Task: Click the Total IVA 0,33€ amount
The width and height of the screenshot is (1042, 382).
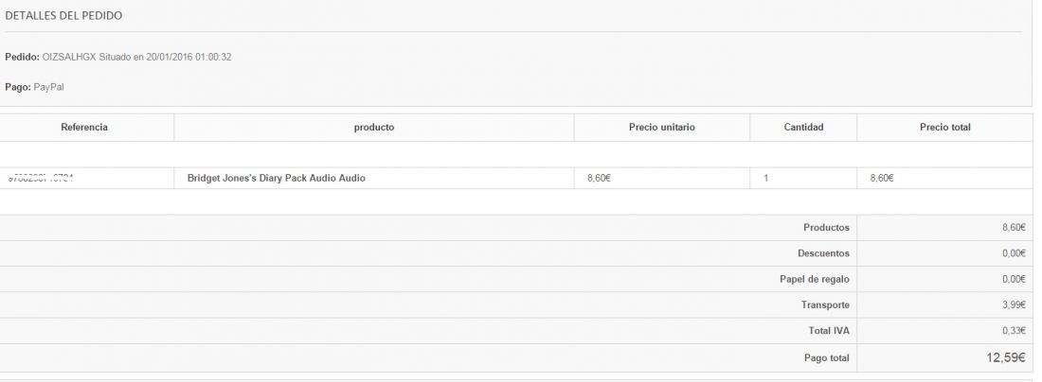Action: point(1014,331)
